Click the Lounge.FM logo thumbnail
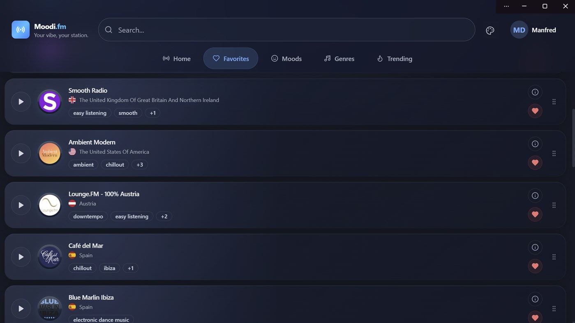The image size is (575, 323). click(50, 205)
